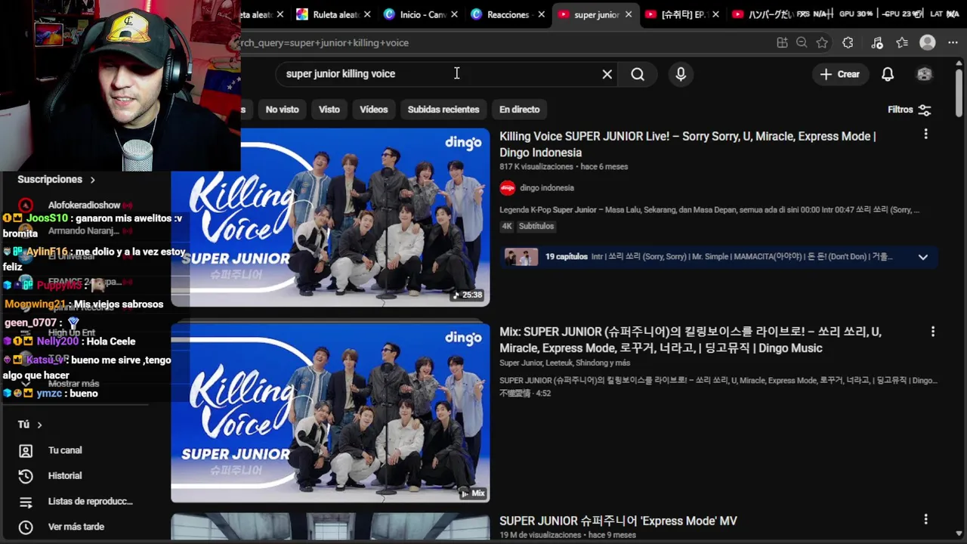Open the dingo indonesia channel avatar

click(508, 188)
